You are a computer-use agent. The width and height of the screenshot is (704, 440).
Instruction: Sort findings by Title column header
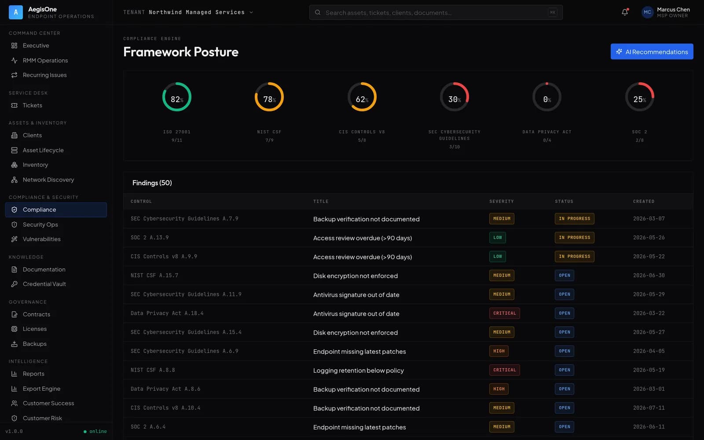click(321, 202)
